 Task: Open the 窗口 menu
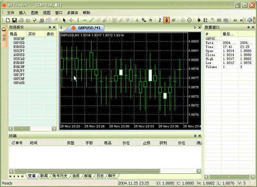coord(59,13)
